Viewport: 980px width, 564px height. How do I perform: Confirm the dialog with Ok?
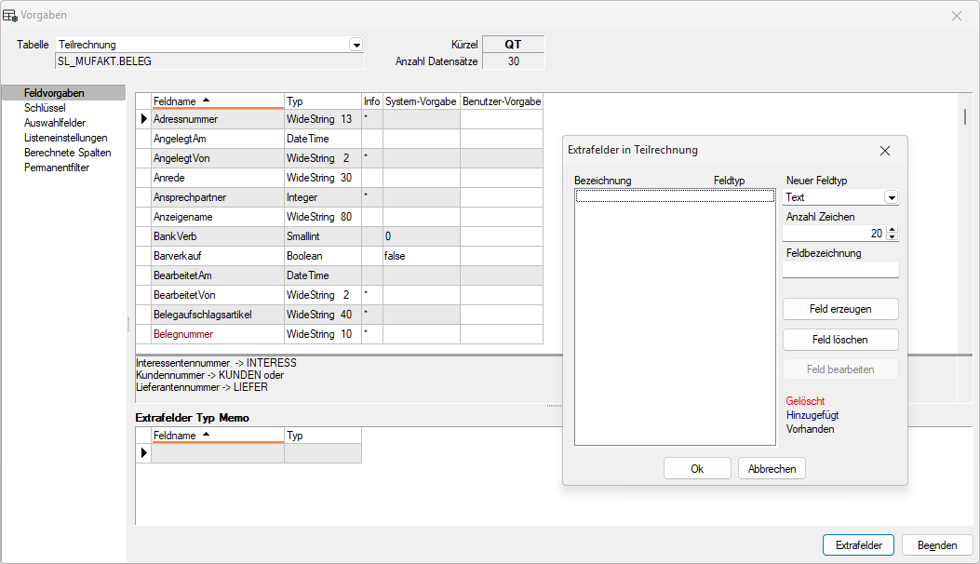tap(697, 469)
